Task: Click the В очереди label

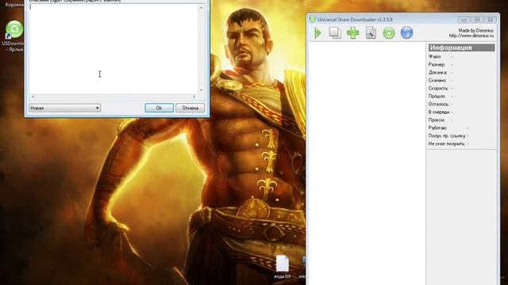Action: coord(439,112)
